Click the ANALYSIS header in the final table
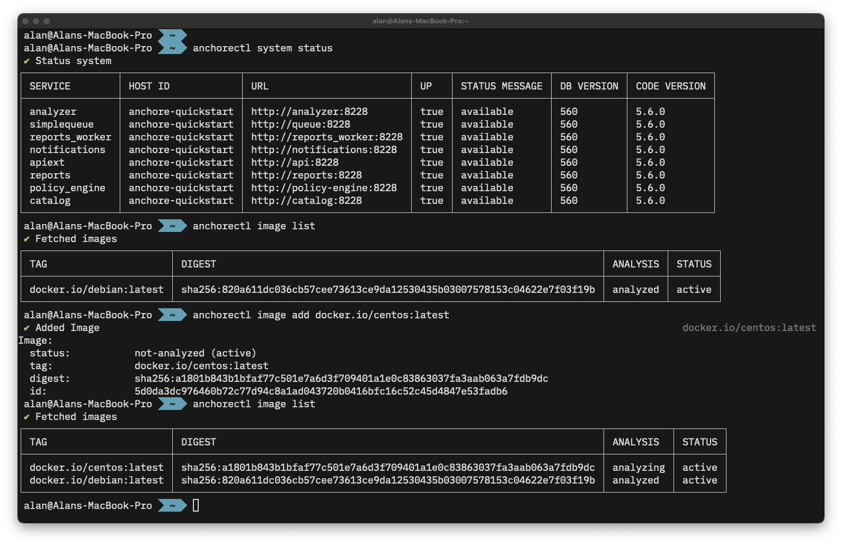This screenshot has width=842, height=545. [x=636, y=442]
